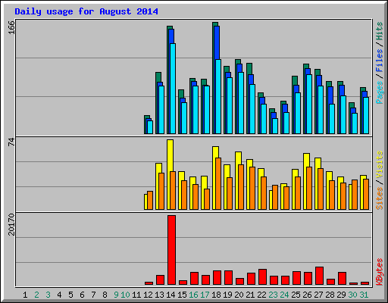The image size is (388, 303).
Task: Click day label '3' on the x-axis
Action: pyautogui.click(x=48, y=295)
